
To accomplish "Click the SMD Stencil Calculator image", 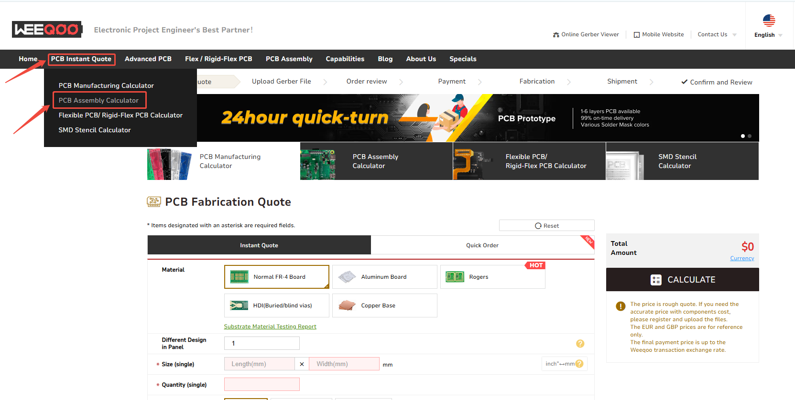I will click(624, 161).
